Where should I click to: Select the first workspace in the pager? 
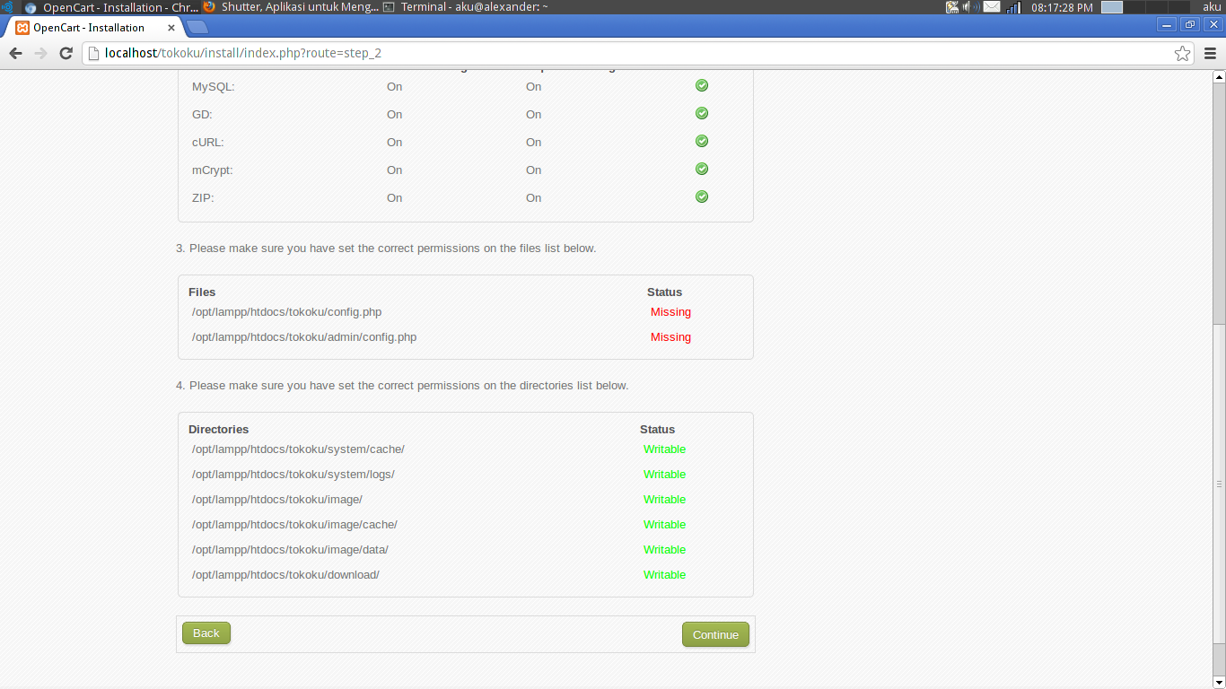tap(1112, 7)
